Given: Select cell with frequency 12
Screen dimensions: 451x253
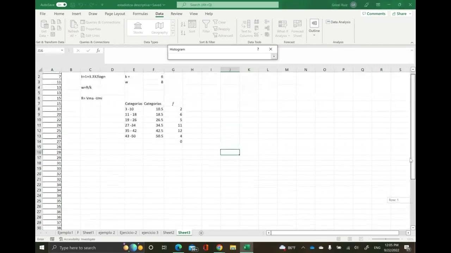Looking at the screenshot, I should (x=173, y=131).
